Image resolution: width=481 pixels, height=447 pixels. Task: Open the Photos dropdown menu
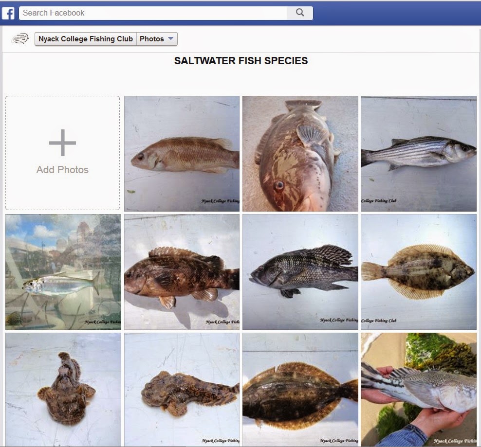coord(156,38)
